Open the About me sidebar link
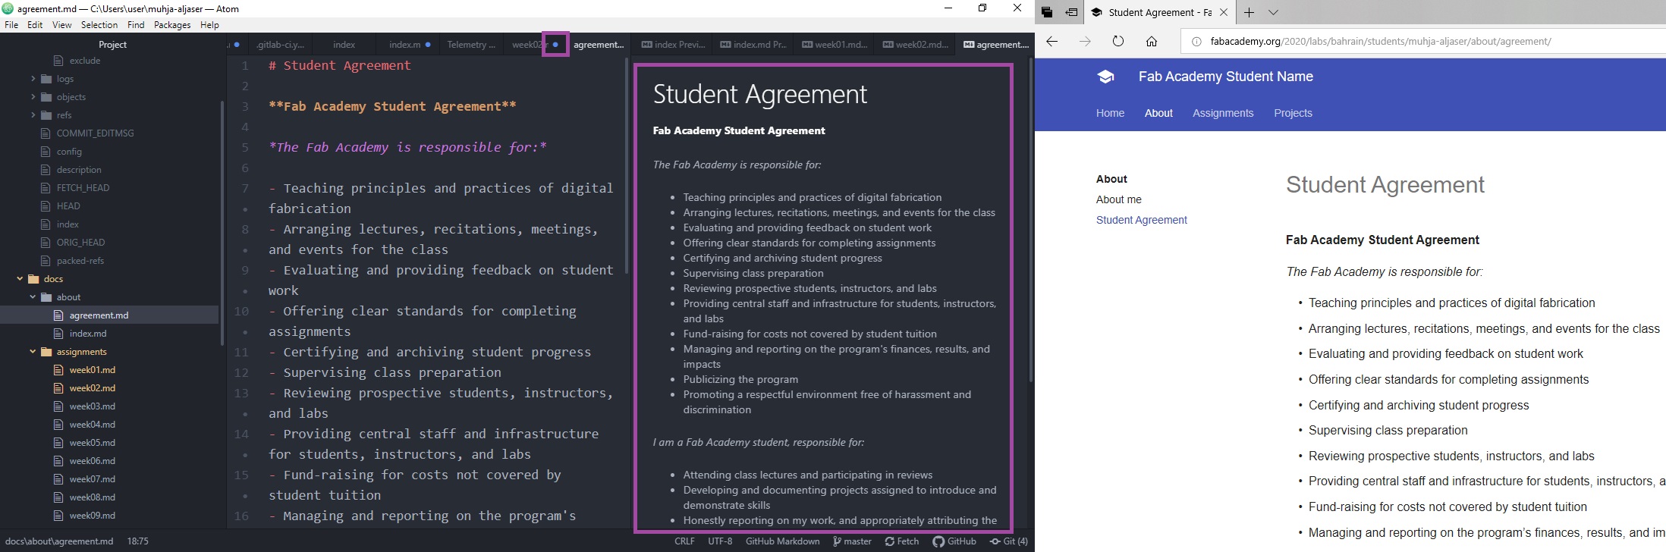 point(1118,199)
